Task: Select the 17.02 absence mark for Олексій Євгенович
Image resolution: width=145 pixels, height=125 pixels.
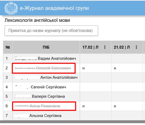Action: coord(84,68)
